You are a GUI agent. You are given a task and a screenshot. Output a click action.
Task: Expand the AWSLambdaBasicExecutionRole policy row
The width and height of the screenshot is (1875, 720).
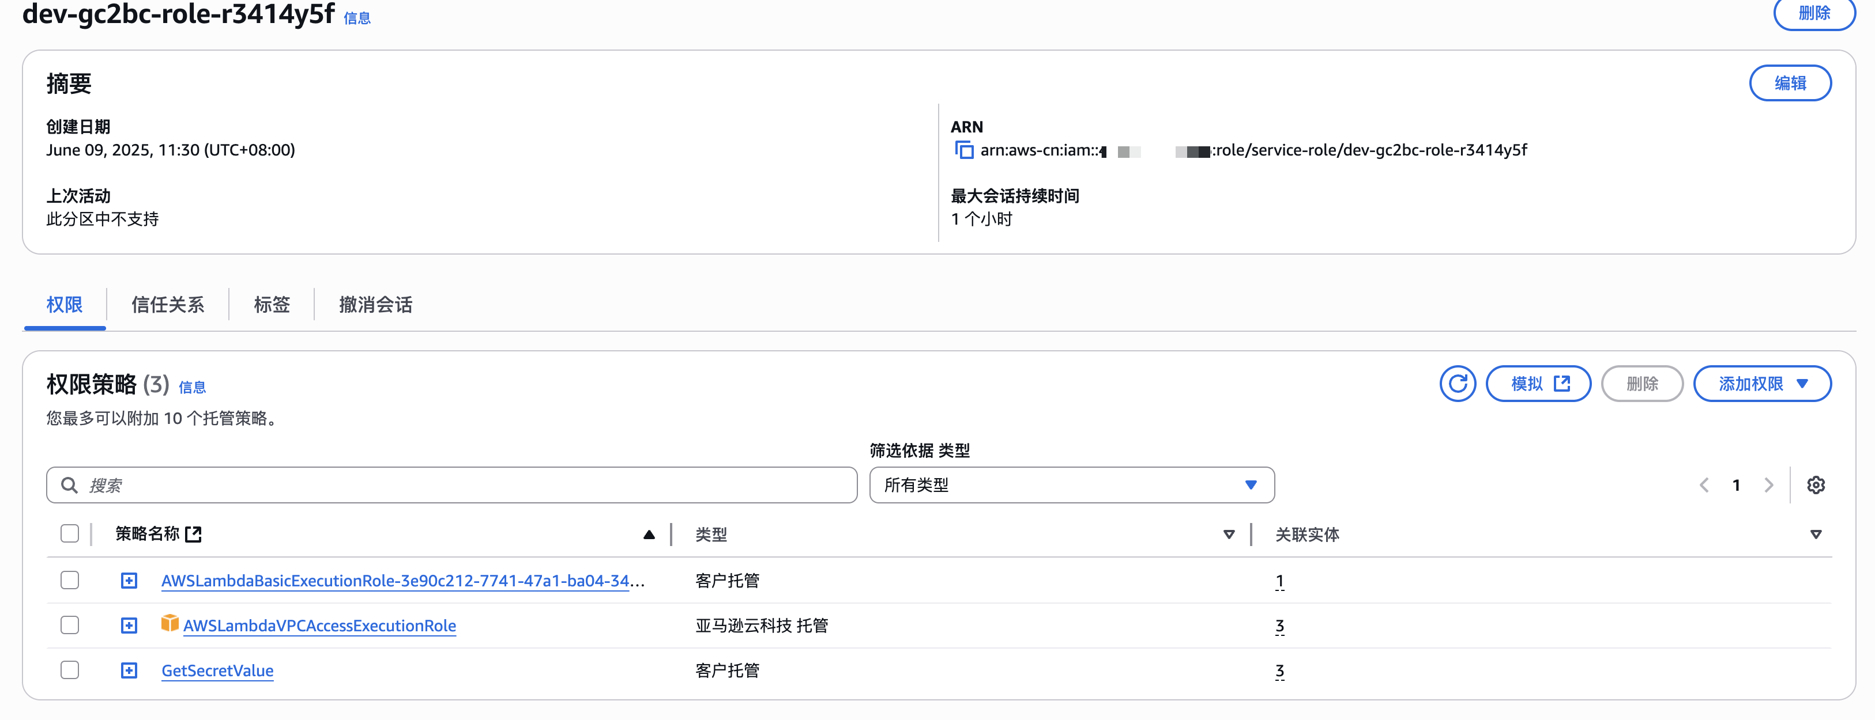129,581
